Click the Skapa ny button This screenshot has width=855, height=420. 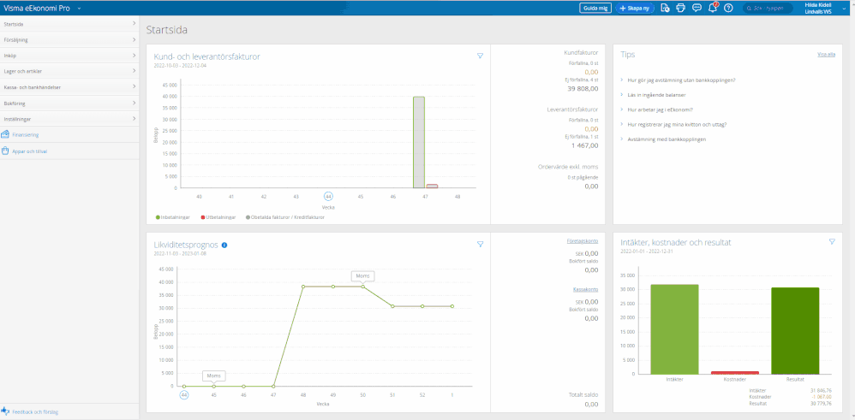click(x=635, y=8)
